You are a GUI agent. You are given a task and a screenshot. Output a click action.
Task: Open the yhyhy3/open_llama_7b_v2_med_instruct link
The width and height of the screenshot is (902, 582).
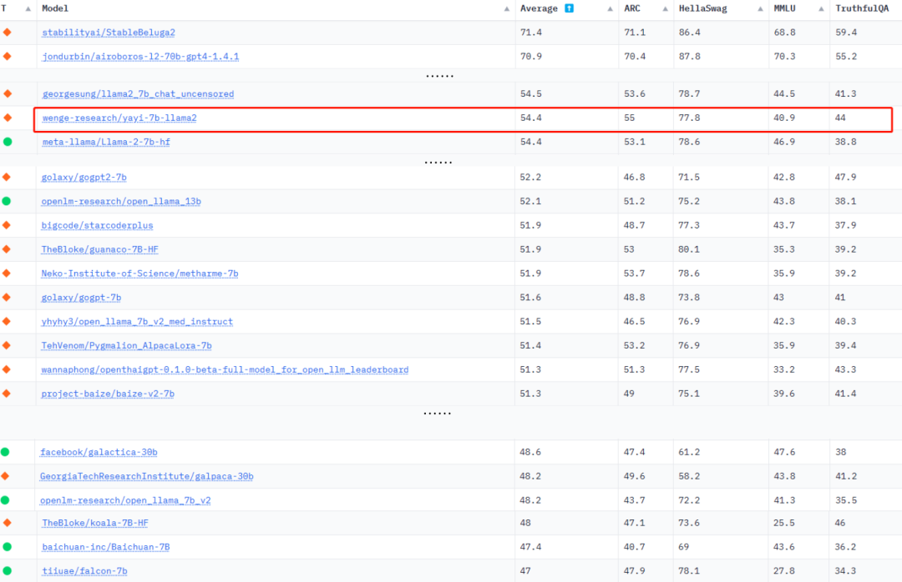(137, 323)
